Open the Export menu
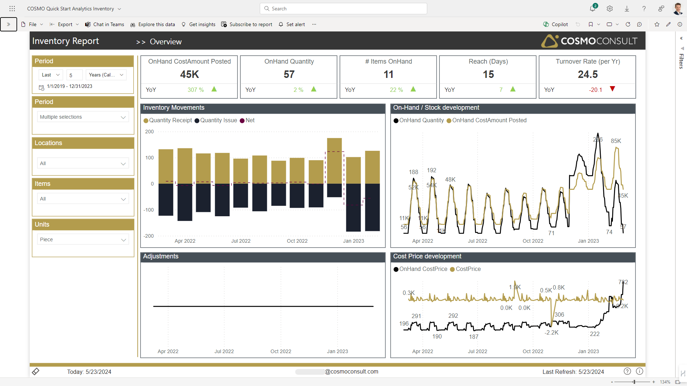 [64, 24]
